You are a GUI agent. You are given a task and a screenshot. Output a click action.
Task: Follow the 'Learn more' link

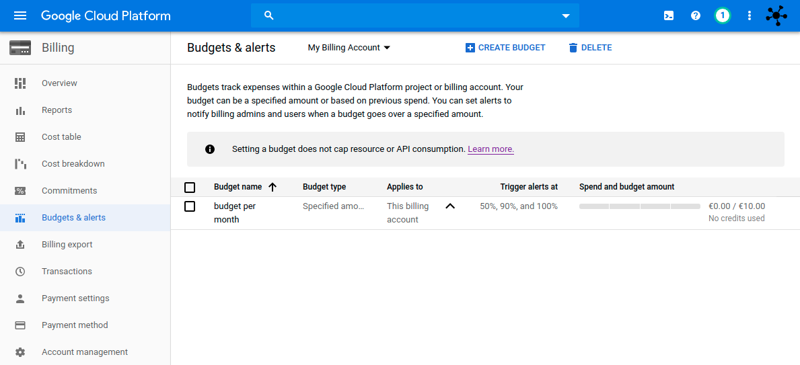click(x=490, y=149)
